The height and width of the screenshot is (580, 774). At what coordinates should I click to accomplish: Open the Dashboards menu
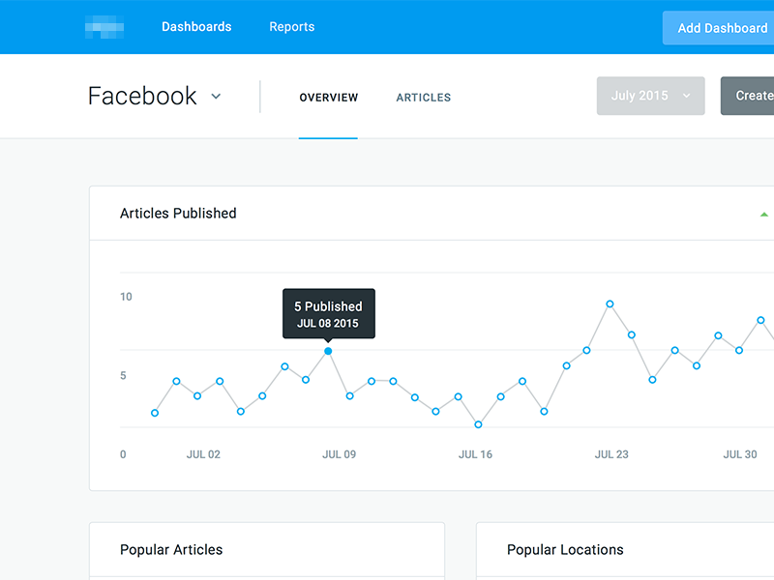[196, 27]
